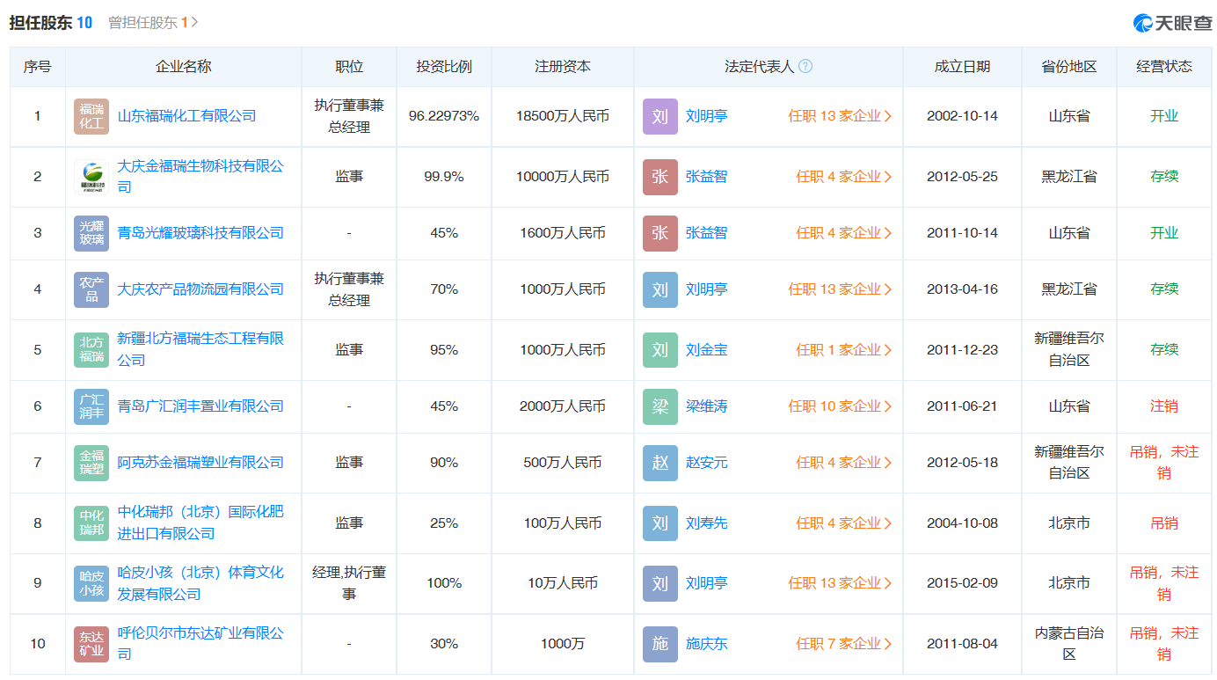Expand 任职 7 家企业 for 施庆东

point(844,644)
